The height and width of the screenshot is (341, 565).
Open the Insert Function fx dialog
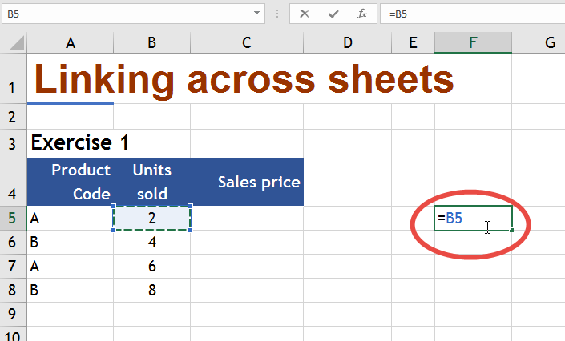pos(362,14)
